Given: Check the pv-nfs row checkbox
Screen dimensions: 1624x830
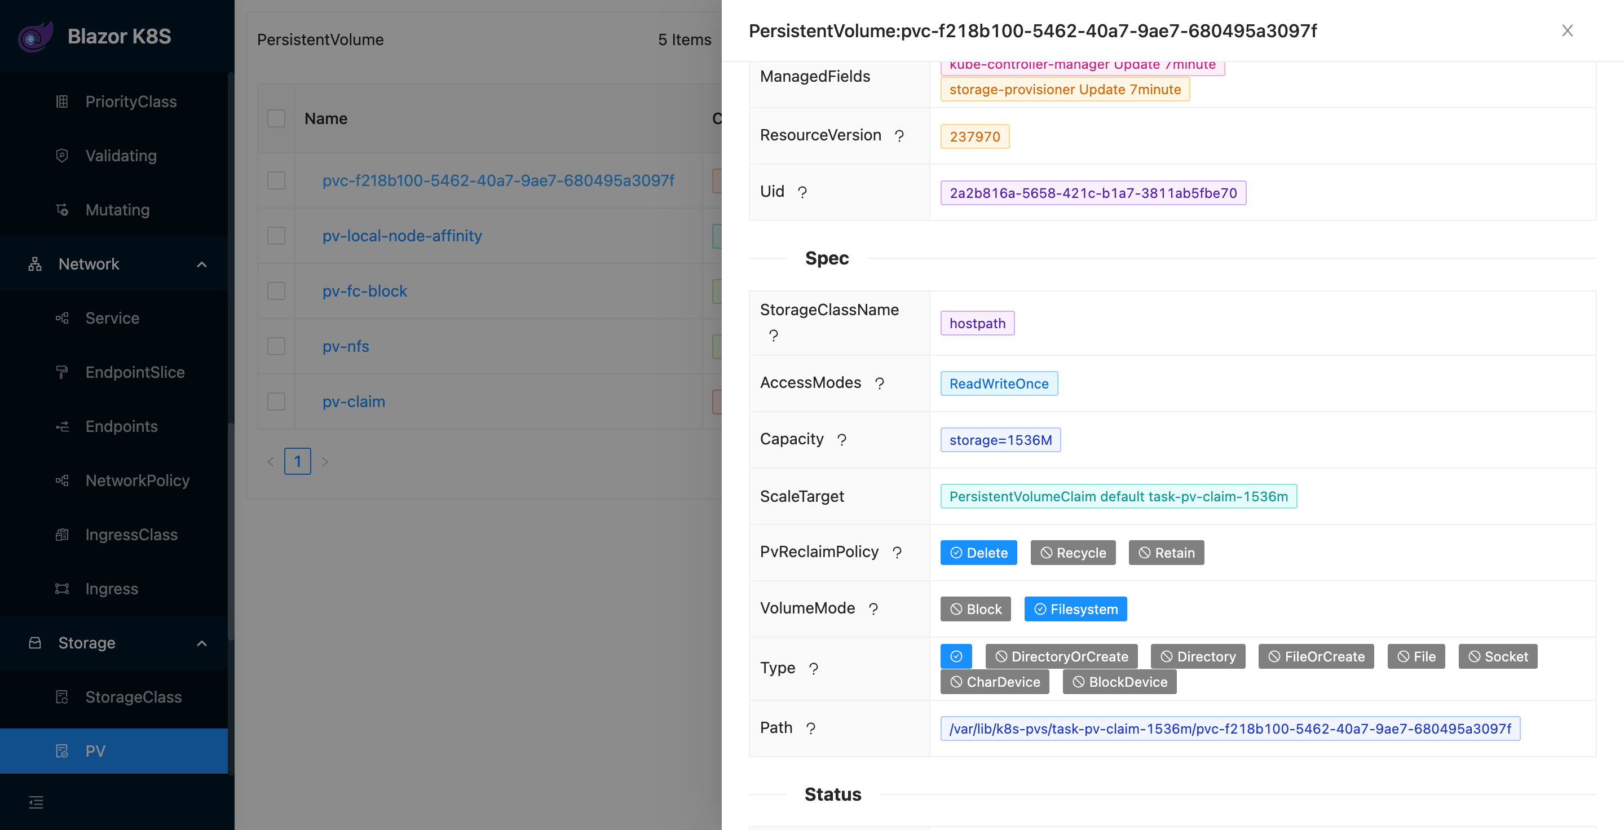Looking at the screenshot, I should [x=276, y=346].
